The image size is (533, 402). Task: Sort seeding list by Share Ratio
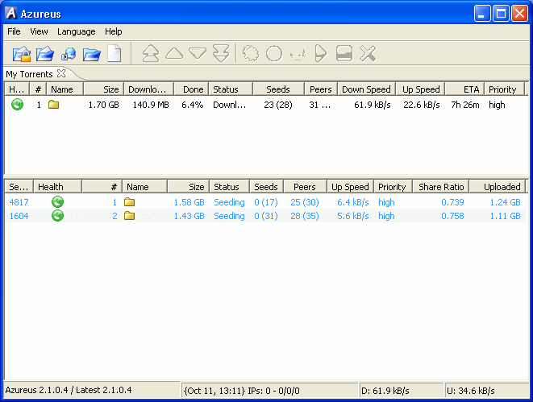441,187
